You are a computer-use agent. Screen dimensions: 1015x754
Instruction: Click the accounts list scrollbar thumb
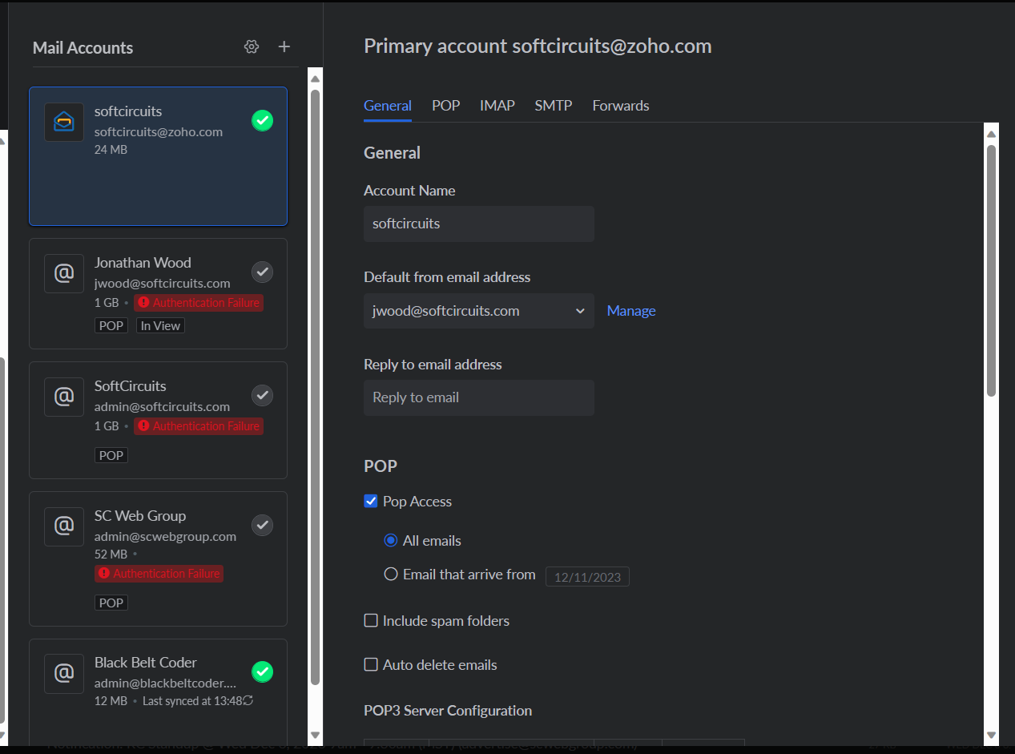315,387
